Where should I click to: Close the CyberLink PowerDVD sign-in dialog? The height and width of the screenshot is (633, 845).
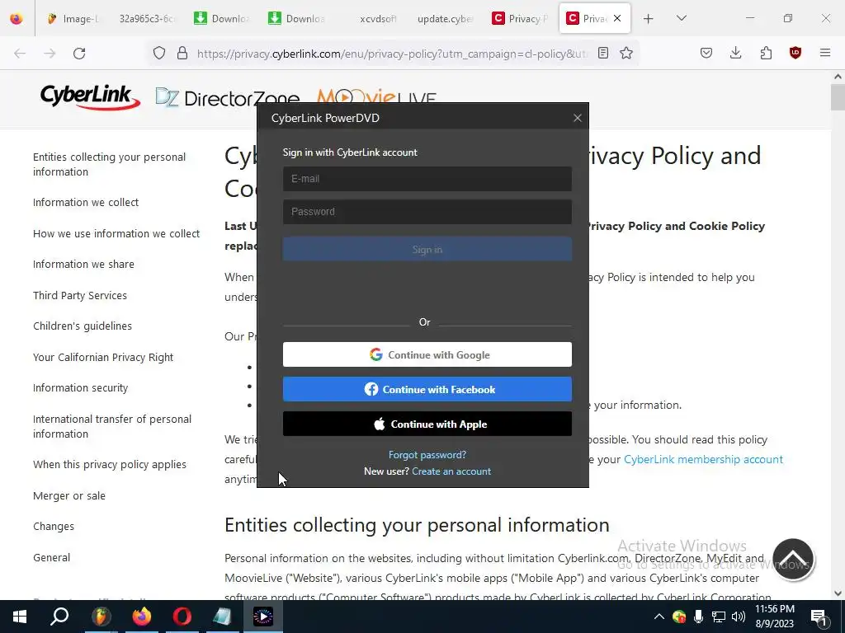577,118
